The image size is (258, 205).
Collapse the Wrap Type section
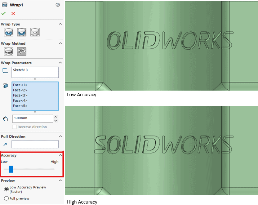[x=61, y=24]
